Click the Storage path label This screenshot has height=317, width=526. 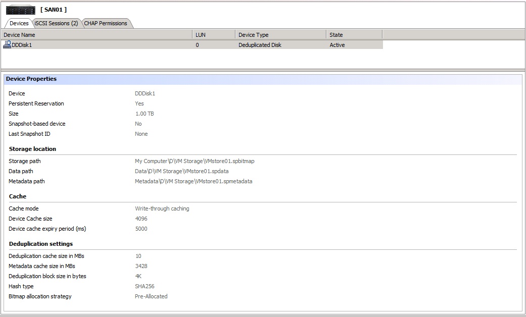coord(24,161)
